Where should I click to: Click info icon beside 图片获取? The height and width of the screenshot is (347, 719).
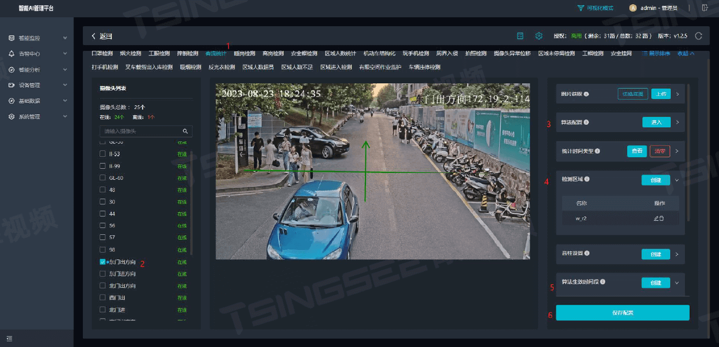tap(586, 94)
